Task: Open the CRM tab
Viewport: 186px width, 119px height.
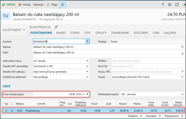Action: [156, 33]
